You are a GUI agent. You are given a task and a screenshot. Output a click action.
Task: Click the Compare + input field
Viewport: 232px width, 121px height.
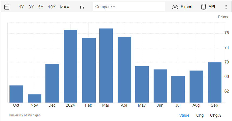(128, 7)
